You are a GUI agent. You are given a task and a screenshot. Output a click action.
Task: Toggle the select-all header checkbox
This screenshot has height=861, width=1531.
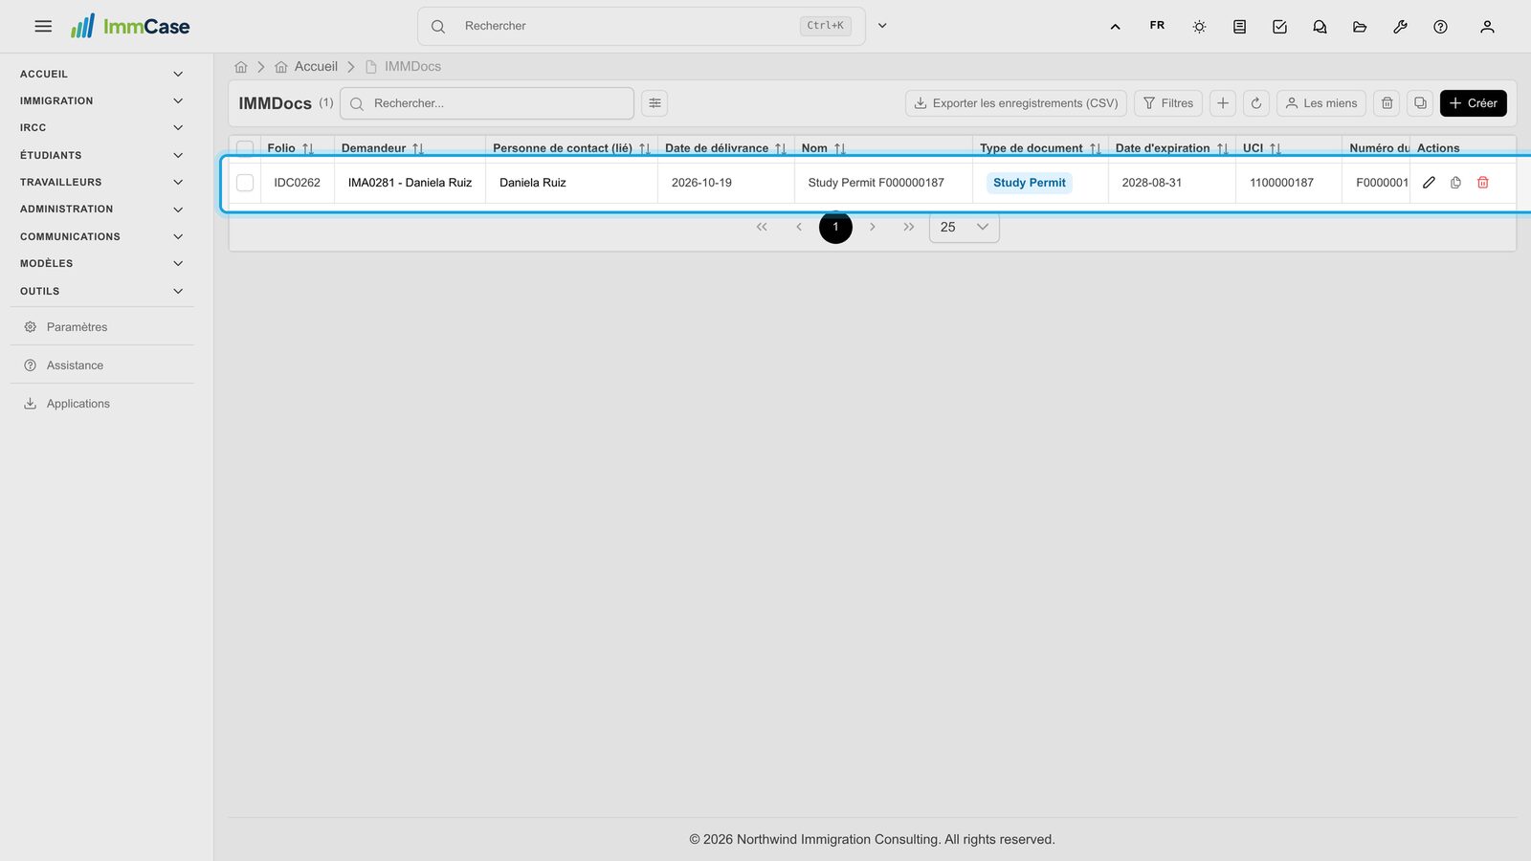pyautogui.click(x=245, y=148)
